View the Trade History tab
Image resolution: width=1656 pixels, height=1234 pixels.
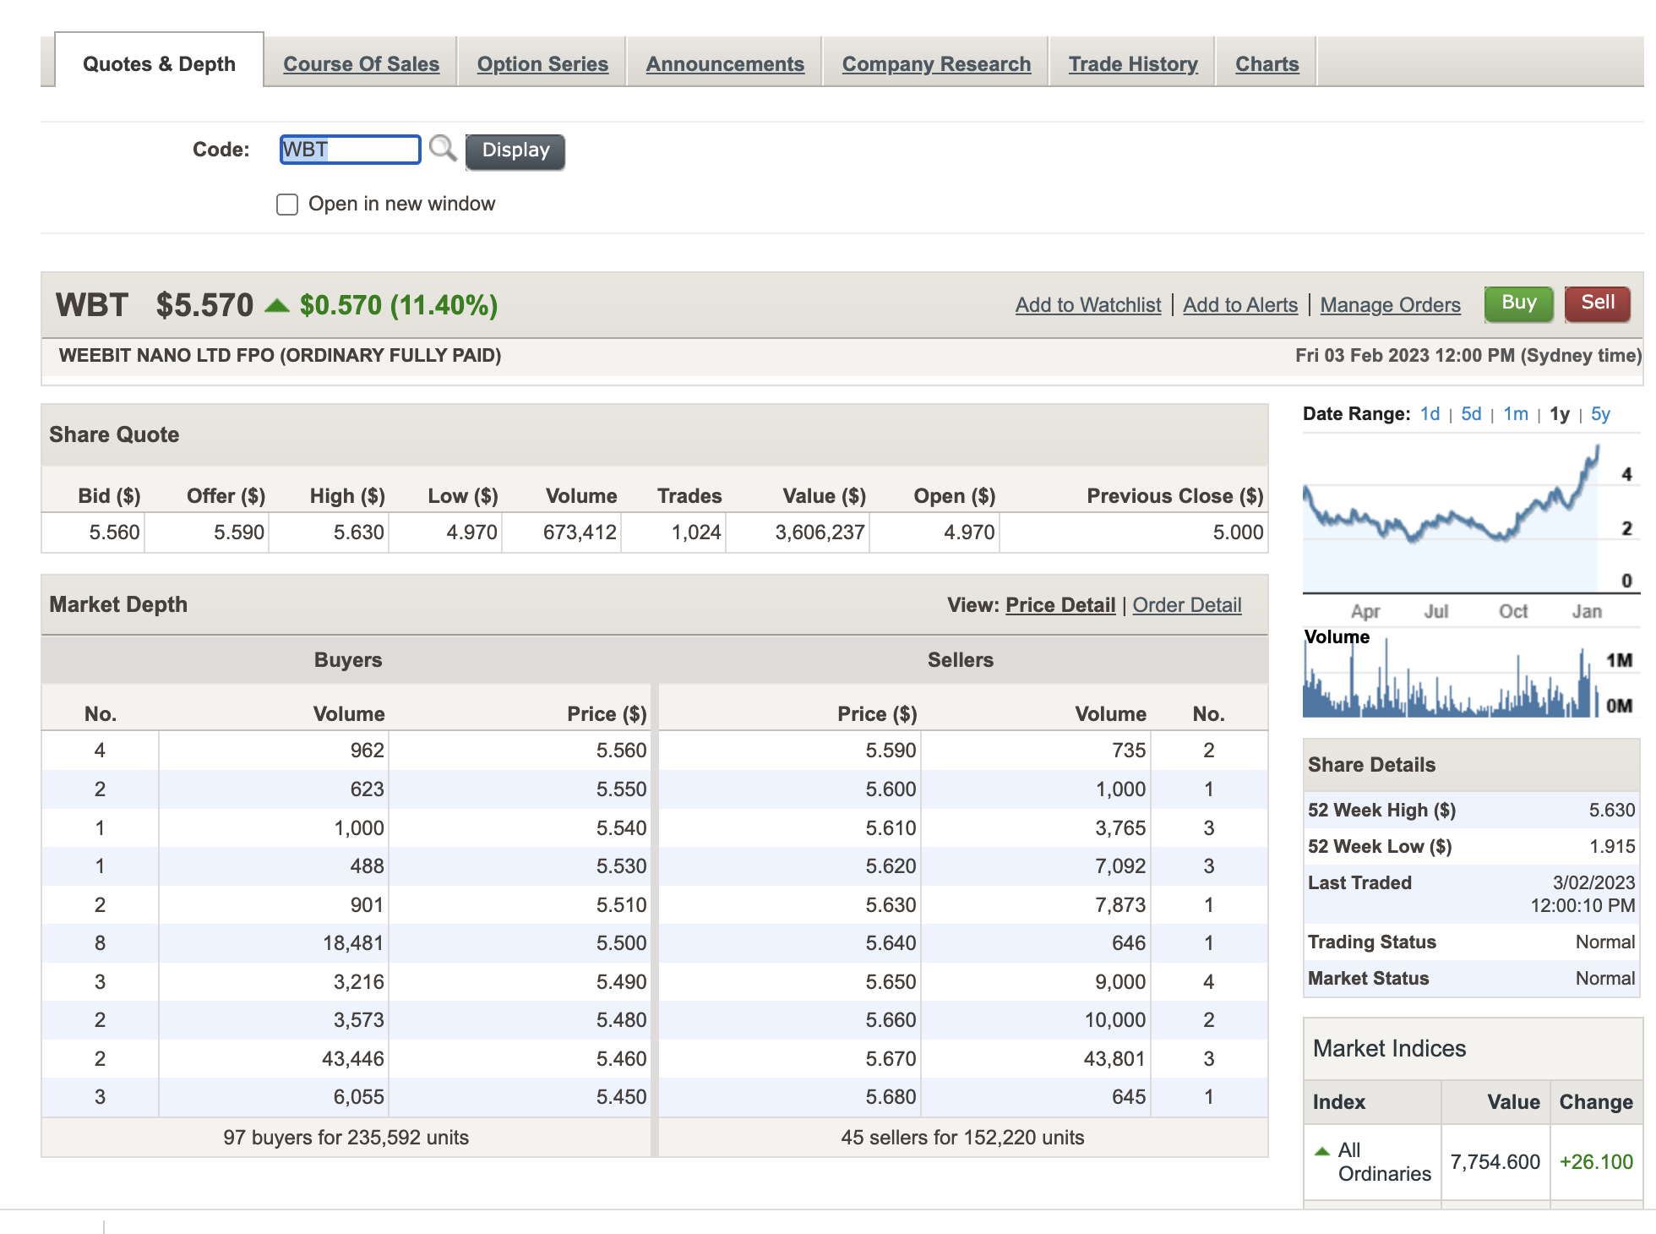point(1133,64)
